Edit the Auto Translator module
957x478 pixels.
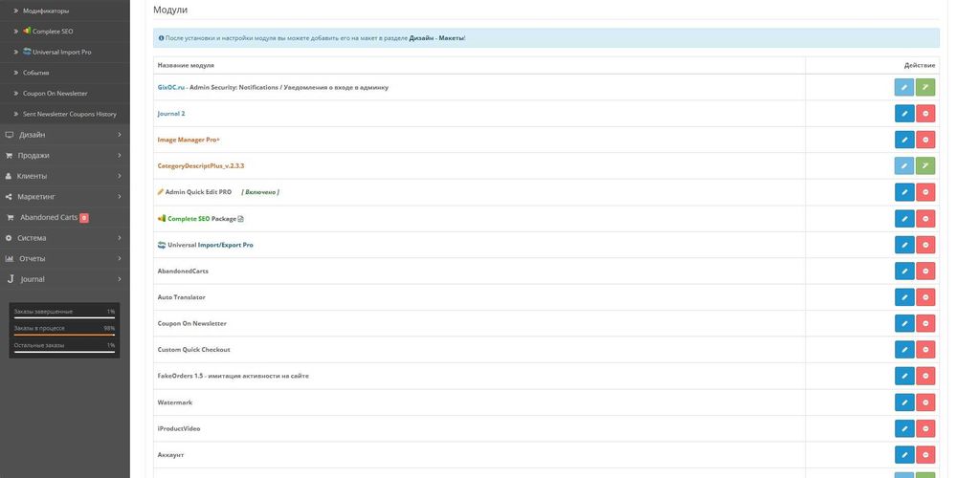[x=904, y=297]
